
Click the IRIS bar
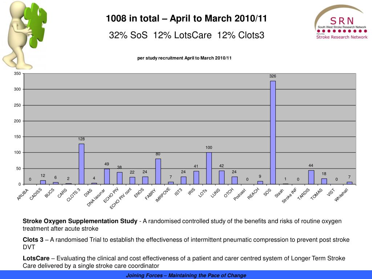point(196,178)
